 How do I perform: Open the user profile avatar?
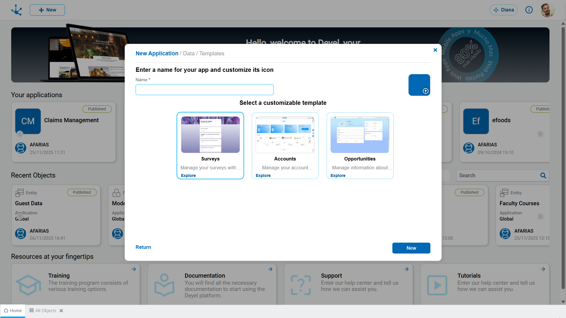pyautogui.click(x=548, y=10)
